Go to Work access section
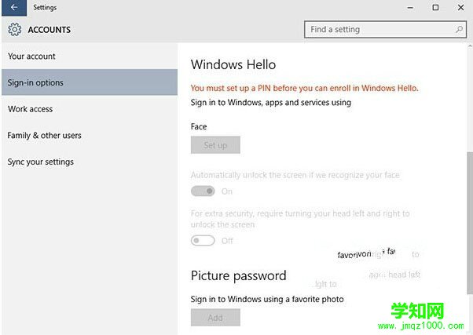This screenshot has width=473, height=335. (30, 109)
